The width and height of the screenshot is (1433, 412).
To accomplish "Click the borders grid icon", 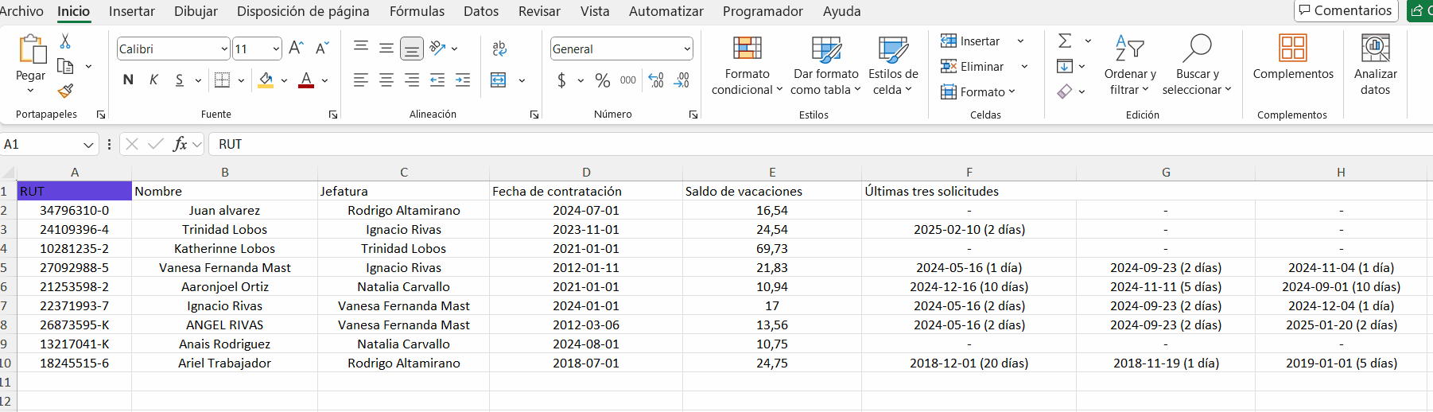I will [223, 80].
